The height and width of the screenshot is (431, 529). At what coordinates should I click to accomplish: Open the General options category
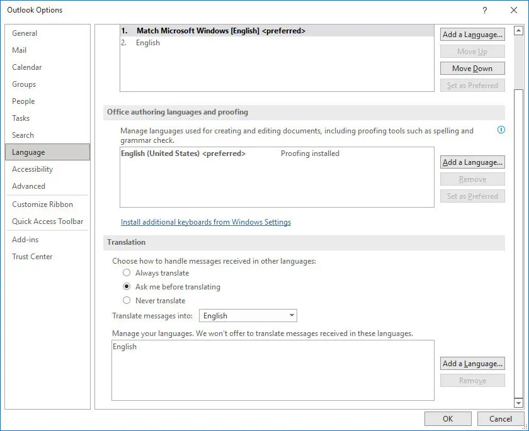(x=25, y=33)
